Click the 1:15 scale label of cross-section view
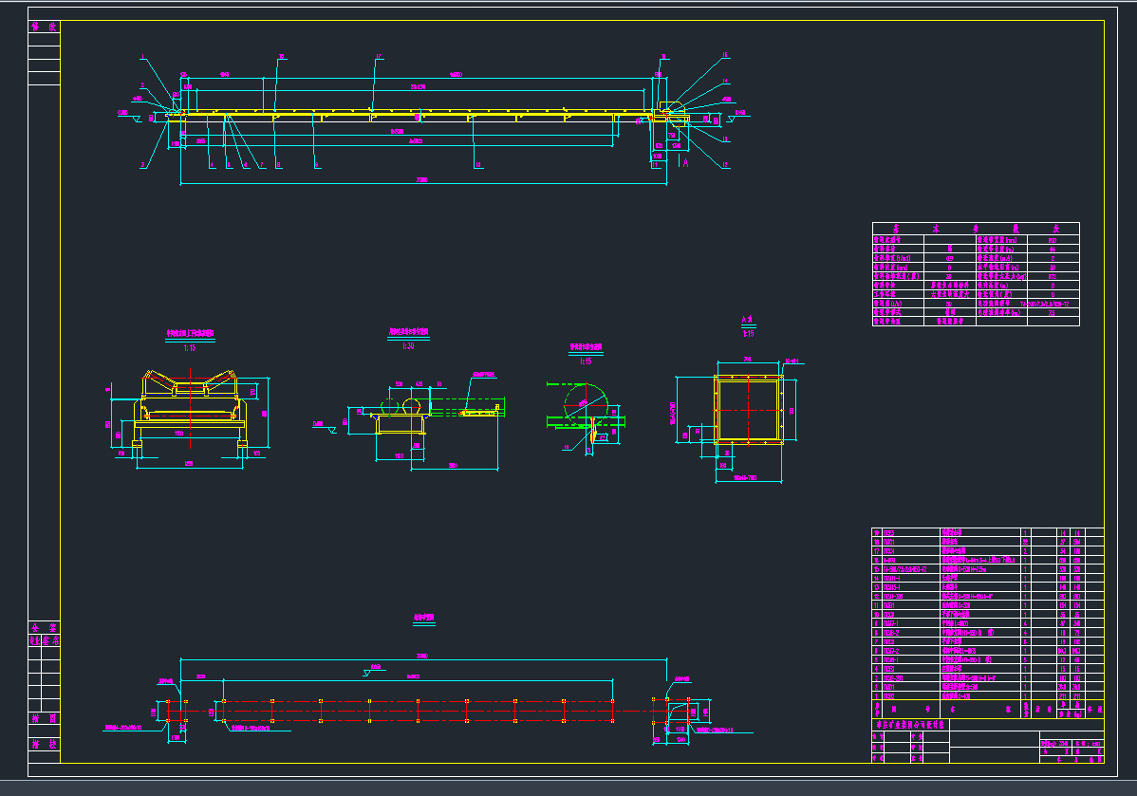This screenshot has height=796, width=1137. pos(190,347)
